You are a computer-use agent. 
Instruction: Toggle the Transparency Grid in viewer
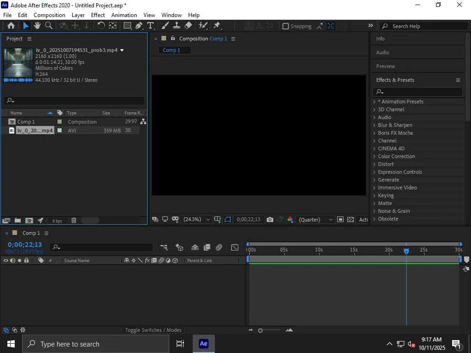350,219
